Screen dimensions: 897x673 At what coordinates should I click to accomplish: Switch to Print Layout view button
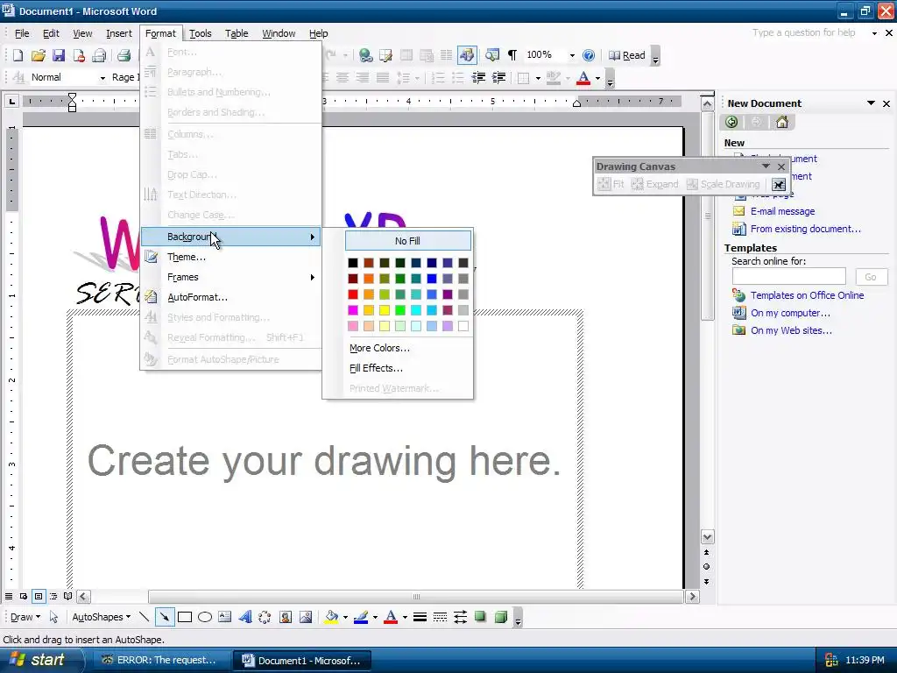39,596
